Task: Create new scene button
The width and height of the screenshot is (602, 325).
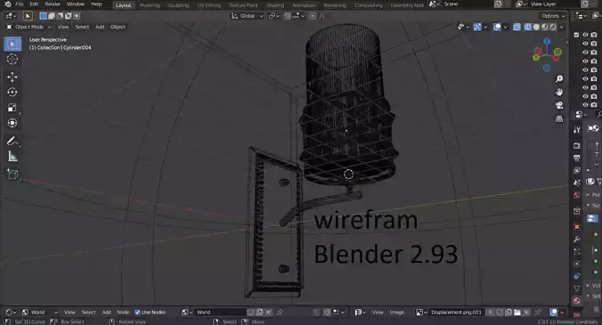Action: pyautogui.click(x=498, y=4)
